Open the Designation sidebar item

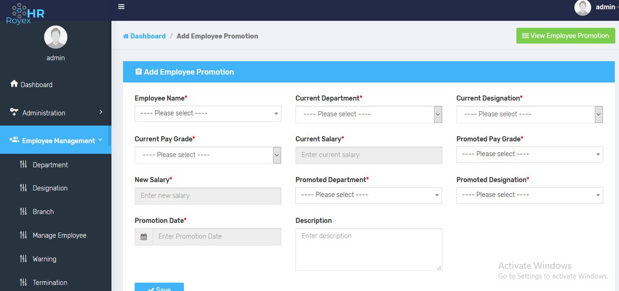[50, 188]
